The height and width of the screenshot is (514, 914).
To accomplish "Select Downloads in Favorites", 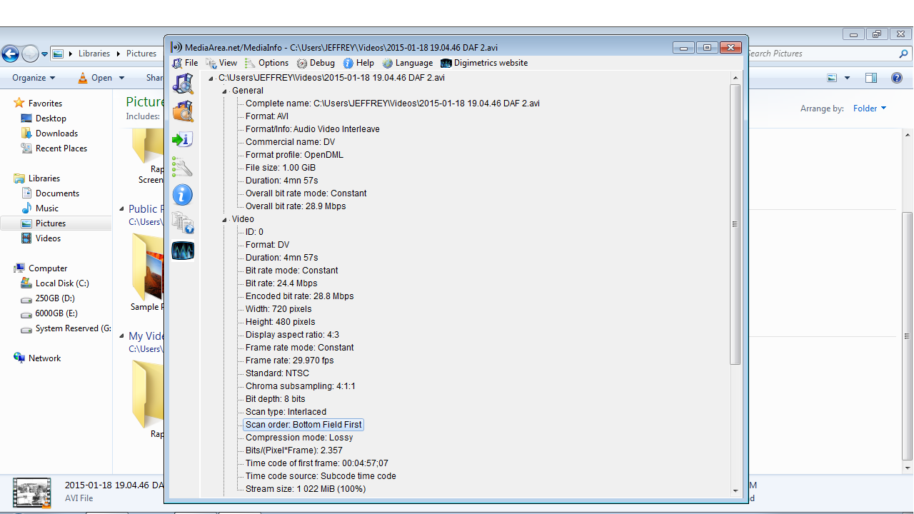I will point(56,133).
